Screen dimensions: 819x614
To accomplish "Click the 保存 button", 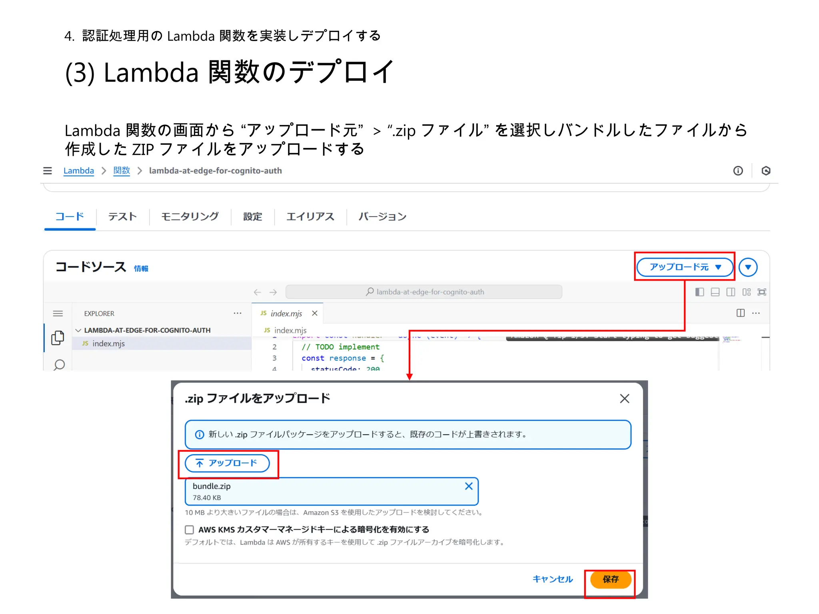I will [x=611, y=579].
